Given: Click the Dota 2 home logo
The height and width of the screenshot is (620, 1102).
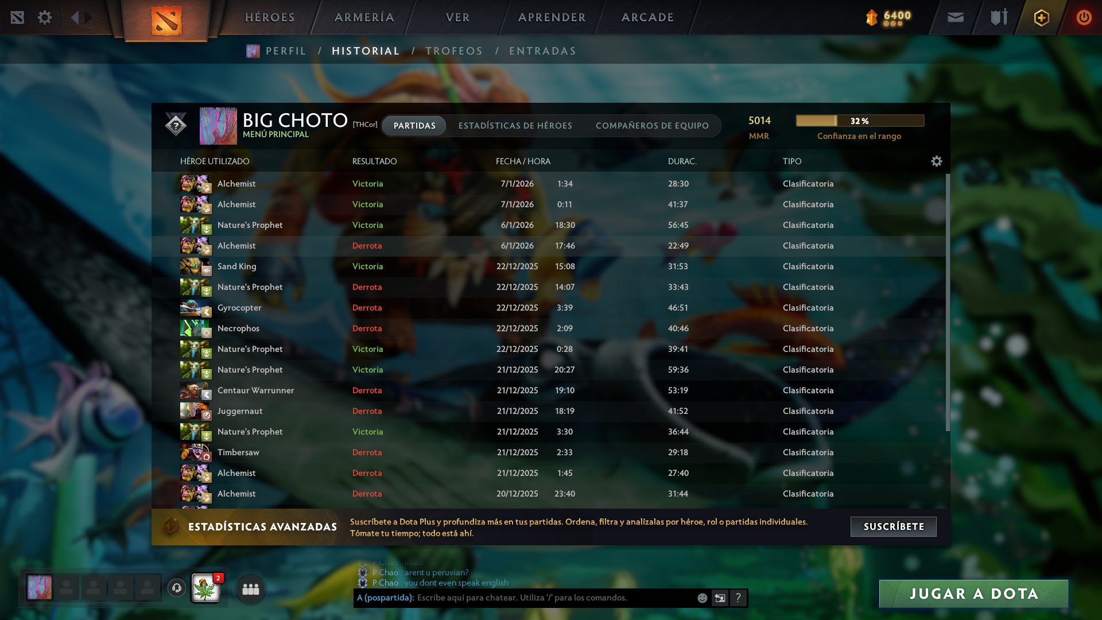Looking at the screenshot, I should click(166, 20).
